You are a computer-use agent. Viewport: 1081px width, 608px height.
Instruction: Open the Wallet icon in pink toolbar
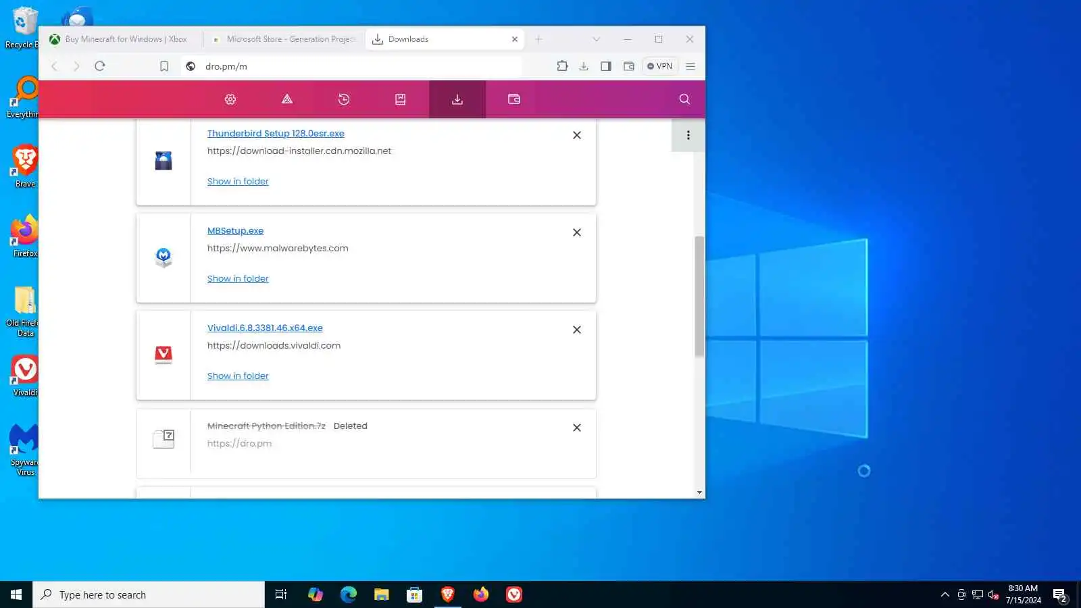(514, 99)
